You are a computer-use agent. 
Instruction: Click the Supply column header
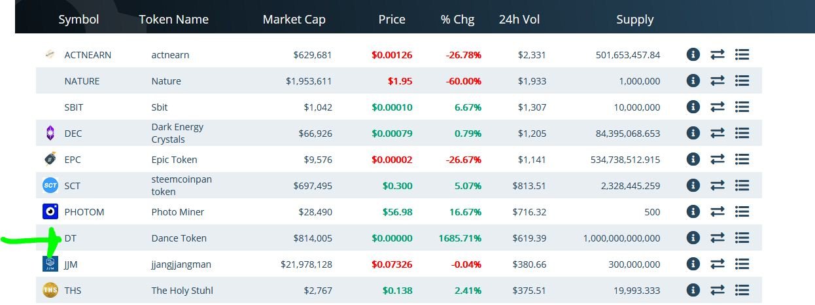634,20
